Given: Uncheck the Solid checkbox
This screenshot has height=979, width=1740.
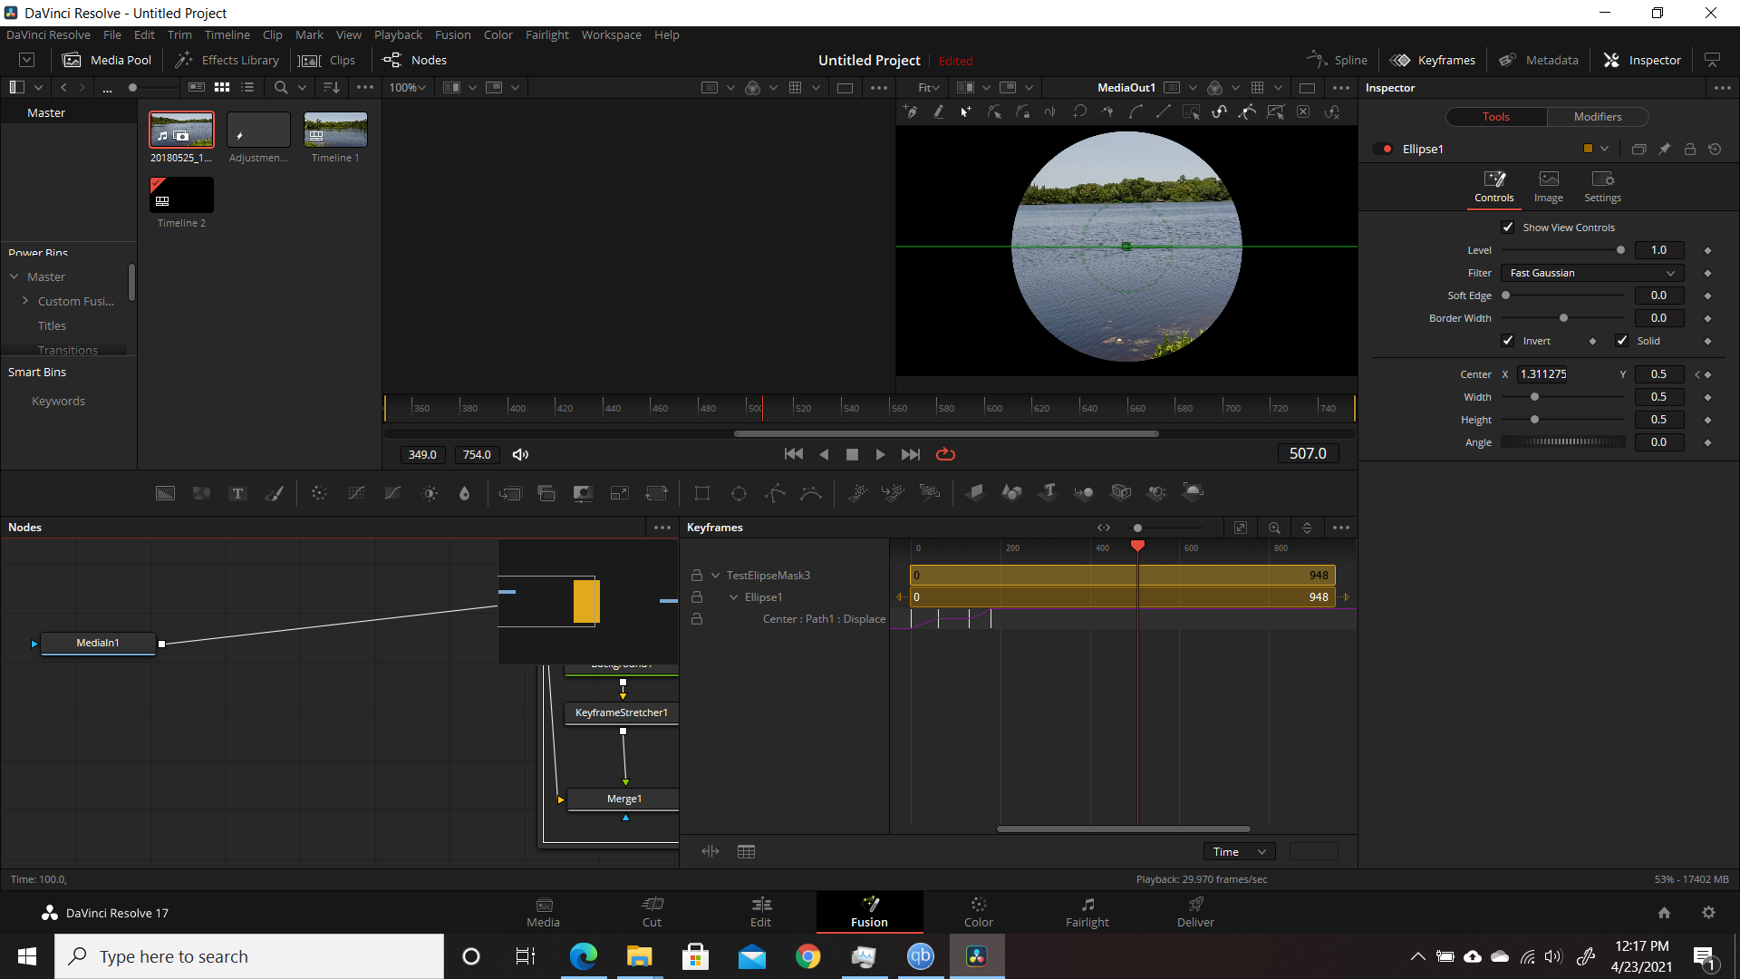Looking at the screenshot, I should (1622, 341).
